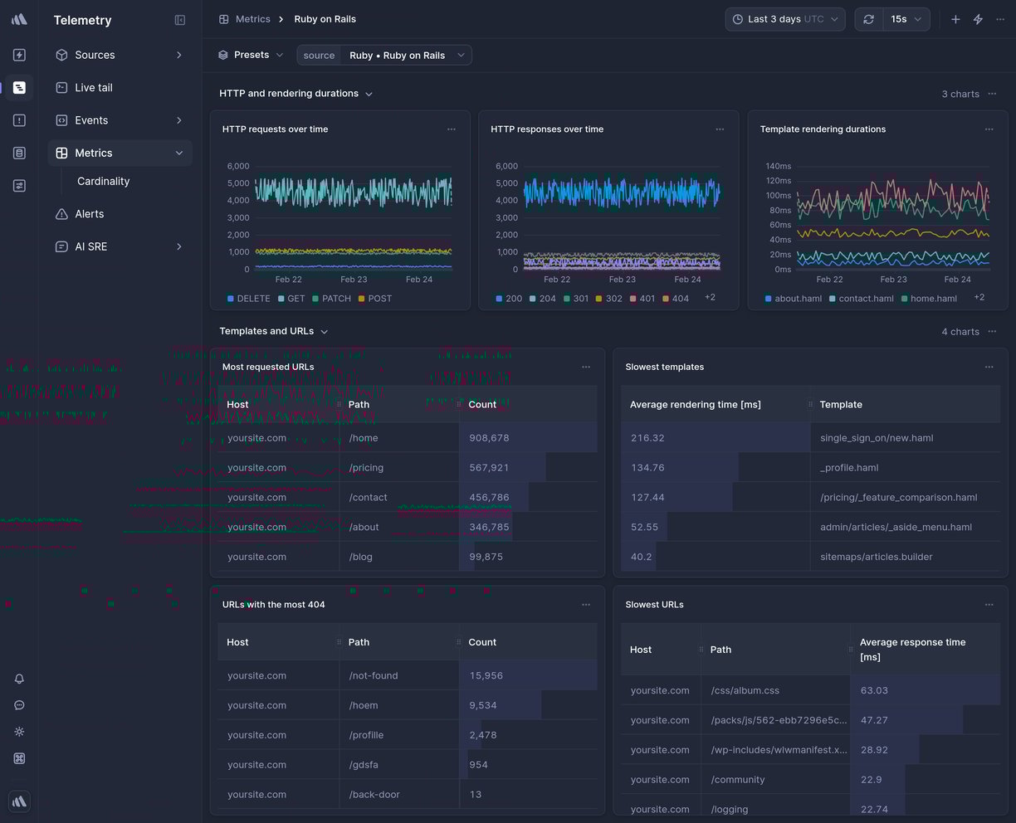Open the HTTP requests over time chart options menu
This screenshot has width=1016, height=823.
point(452,129)
